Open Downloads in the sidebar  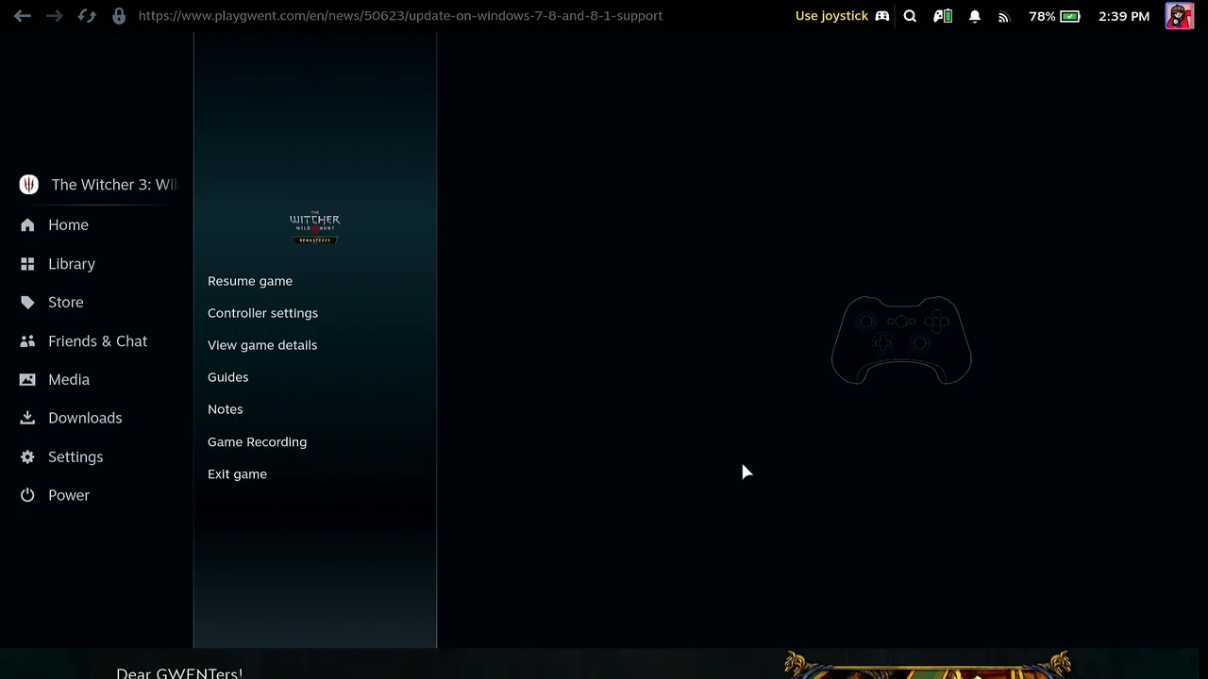pos(85,418)
